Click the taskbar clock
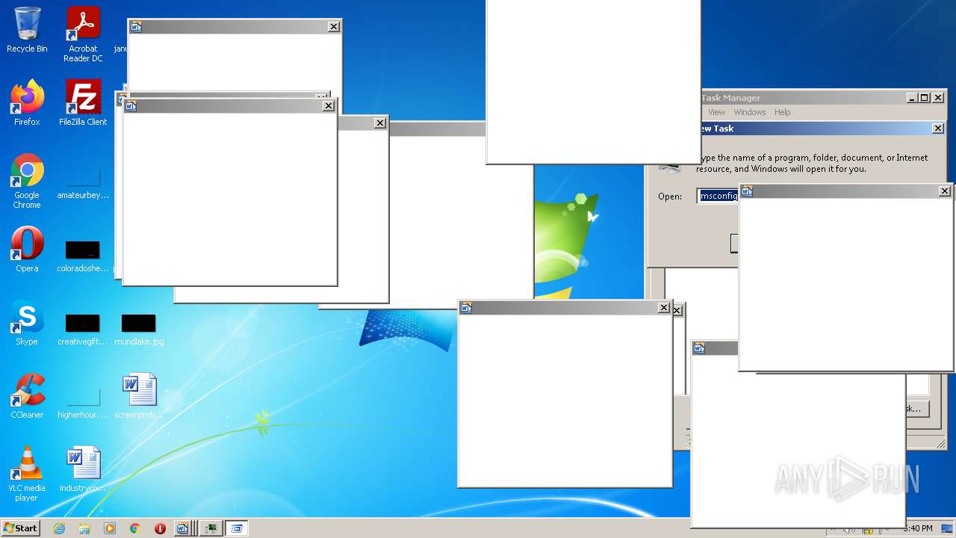The height and width of the screenshot is (538, 956). tap(917, 528)
